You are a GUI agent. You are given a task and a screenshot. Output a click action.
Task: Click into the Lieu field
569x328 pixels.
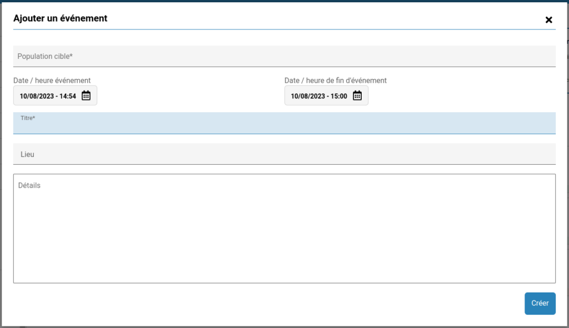click(284, 154)
